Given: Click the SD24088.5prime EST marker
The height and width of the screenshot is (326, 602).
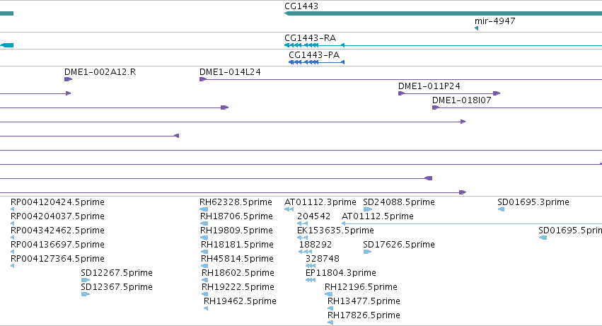Looking at the screenshot, I should [368, 209].
